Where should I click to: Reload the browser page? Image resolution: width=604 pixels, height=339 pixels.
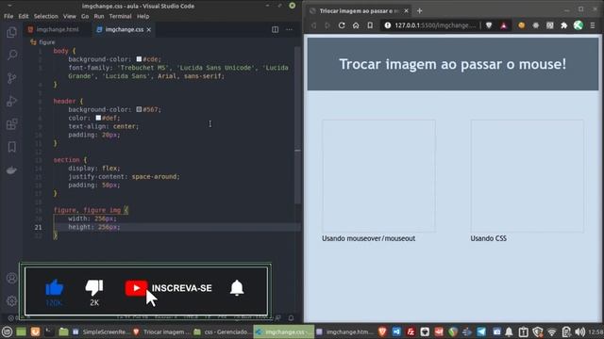coord(342,25)
